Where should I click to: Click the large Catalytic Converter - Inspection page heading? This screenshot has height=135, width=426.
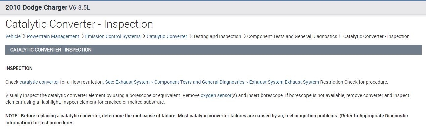[79, 24]
